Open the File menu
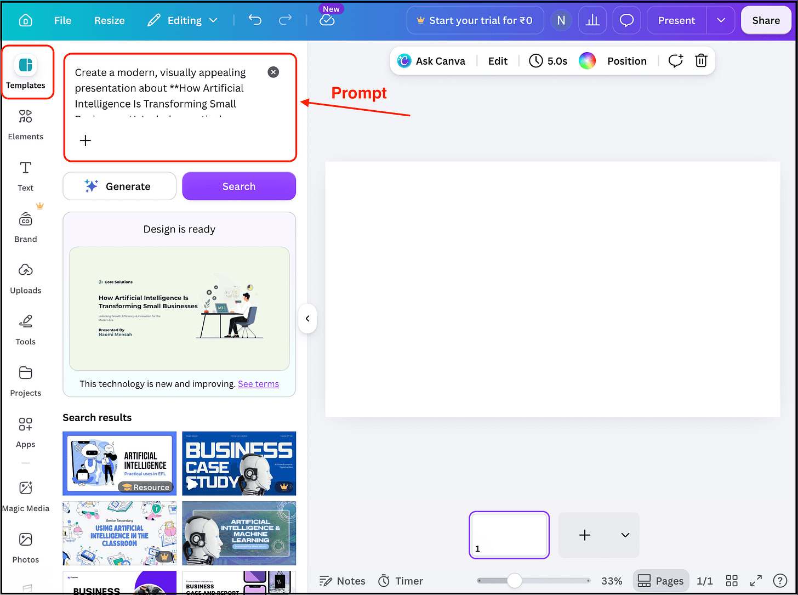This screenshot has width=798, height=595. click(x=62, y=20)
